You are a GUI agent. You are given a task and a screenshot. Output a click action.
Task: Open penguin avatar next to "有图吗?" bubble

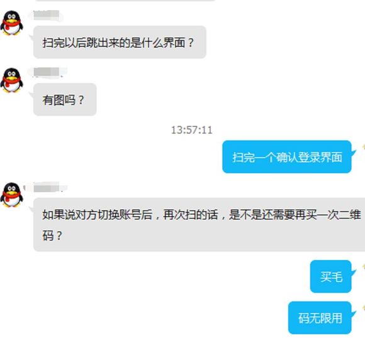[11, 80]
